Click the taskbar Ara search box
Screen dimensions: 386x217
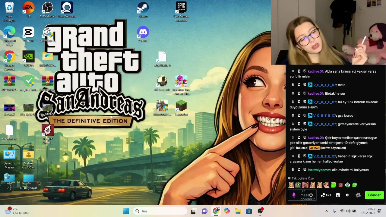tap(160, 211)
